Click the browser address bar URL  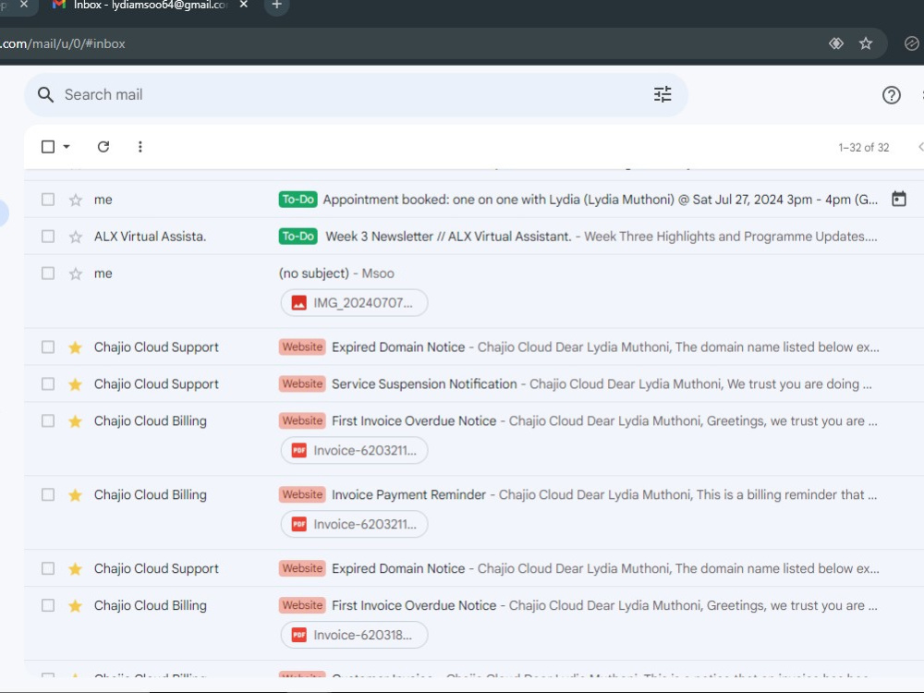coord(63,43)
